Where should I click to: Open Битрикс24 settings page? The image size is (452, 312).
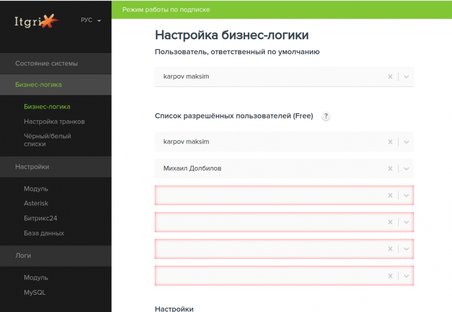click(x=40, y=218)
